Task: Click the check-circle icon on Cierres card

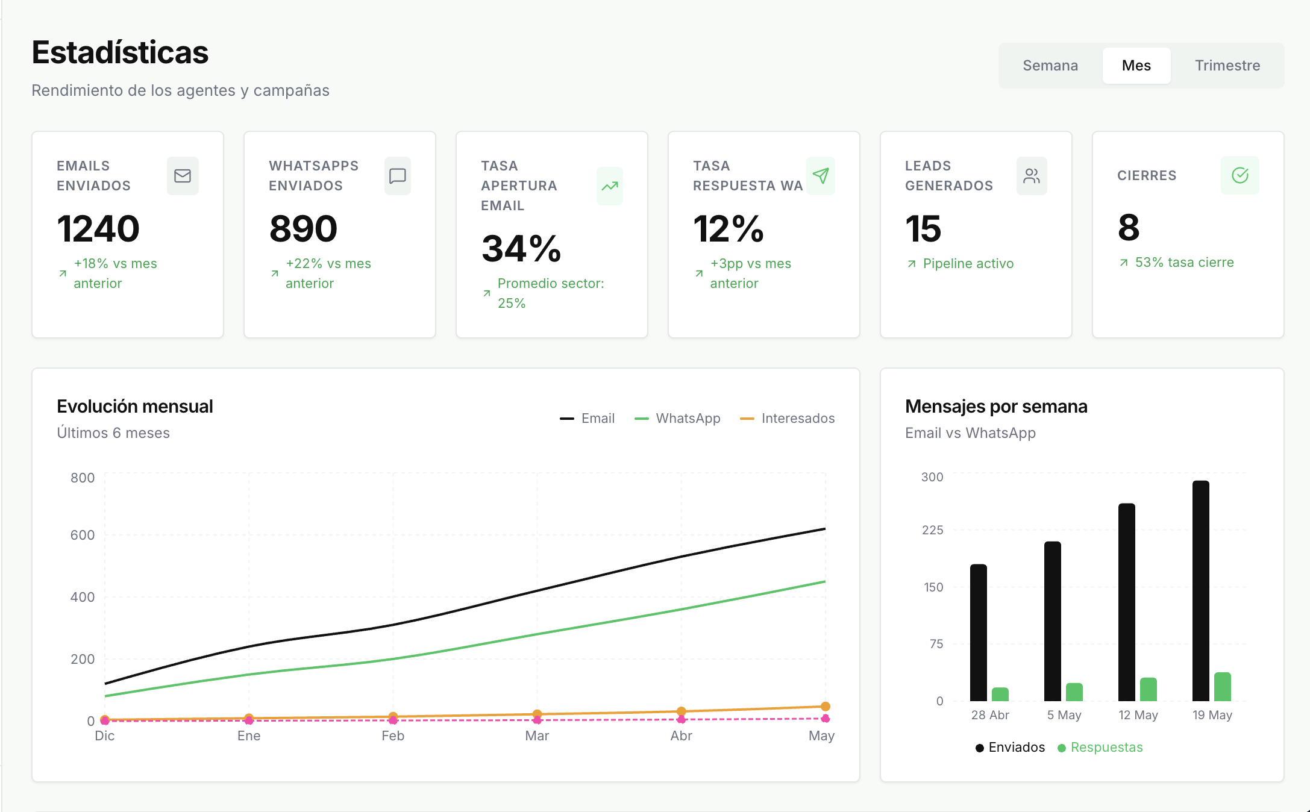Action: tap(1240, 175)
